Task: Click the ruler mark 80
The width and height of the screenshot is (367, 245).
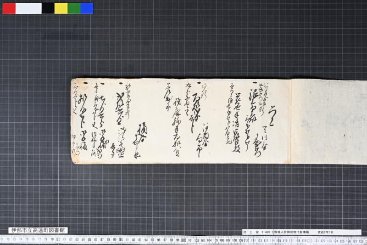Action: click(58, 239)
